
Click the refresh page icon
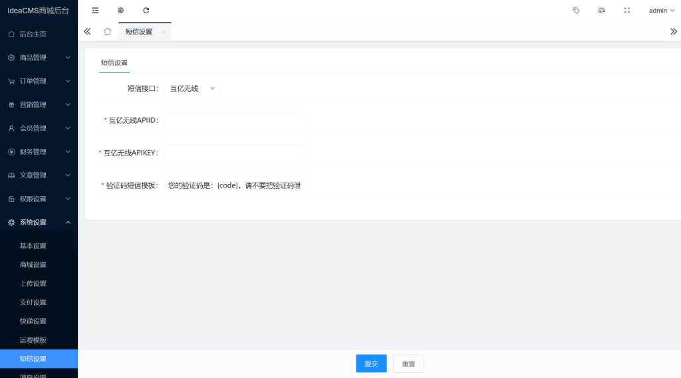coord(146,11)
